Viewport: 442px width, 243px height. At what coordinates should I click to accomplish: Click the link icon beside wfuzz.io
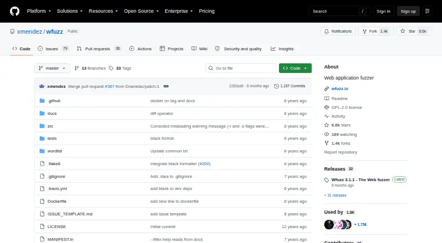coord(327,88)
